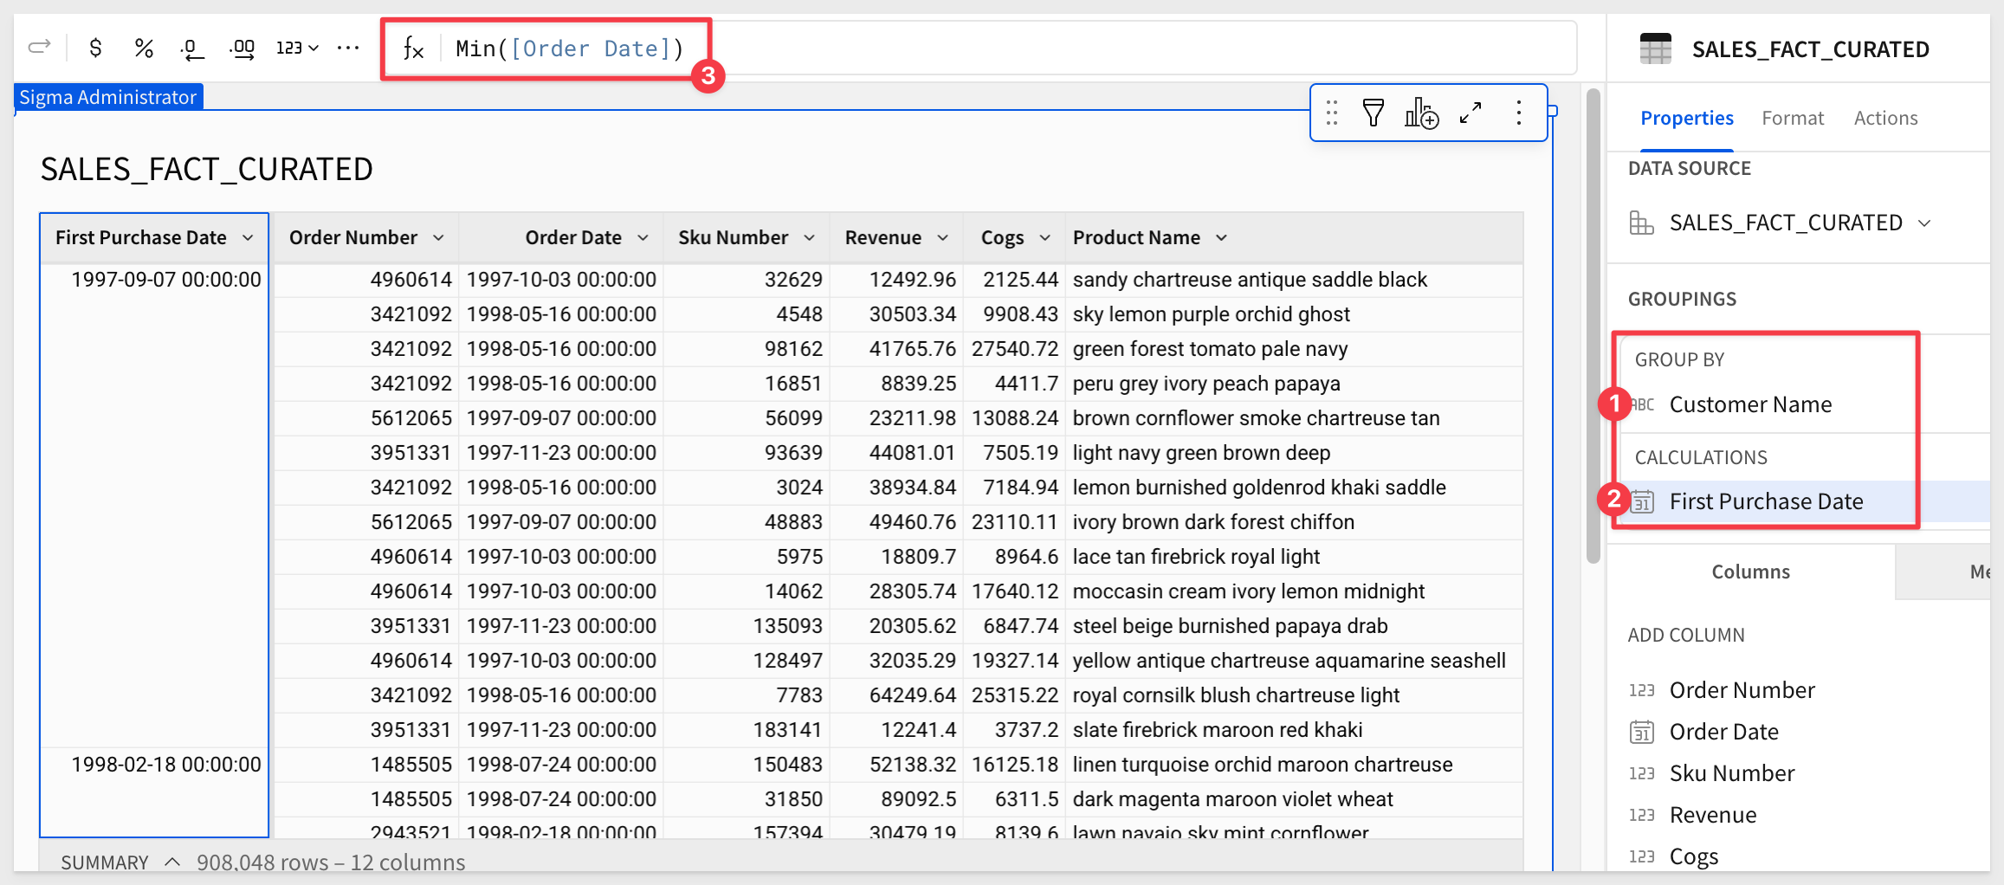Image resolution: width=2004 pixels, height=885 pixels.
Task: Click the redo arrow icon
Action: tap(40, 48)
